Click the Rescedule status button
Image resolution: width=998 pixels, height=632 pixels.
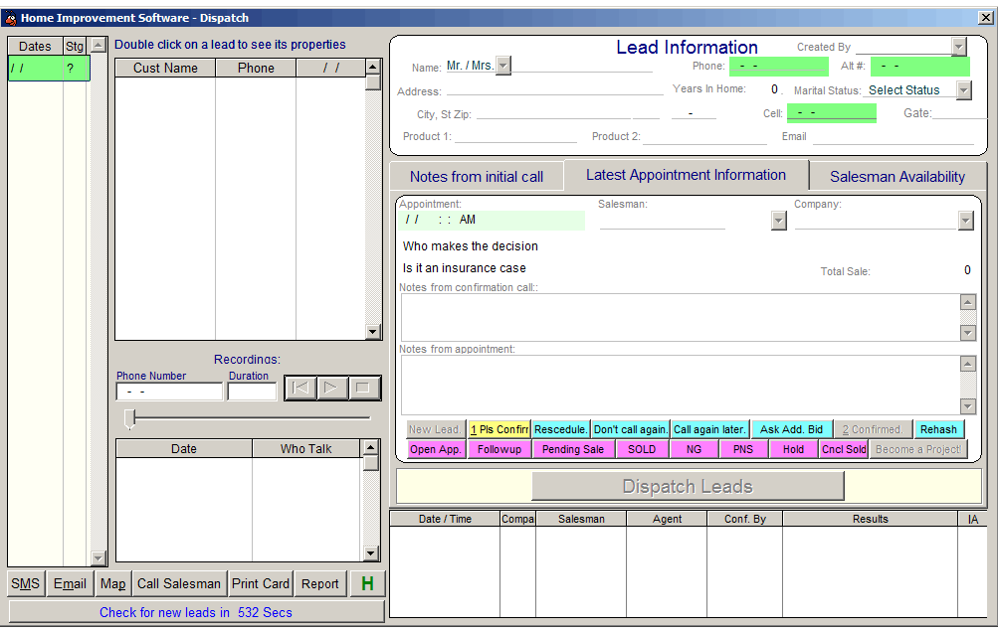coord(561,430)
